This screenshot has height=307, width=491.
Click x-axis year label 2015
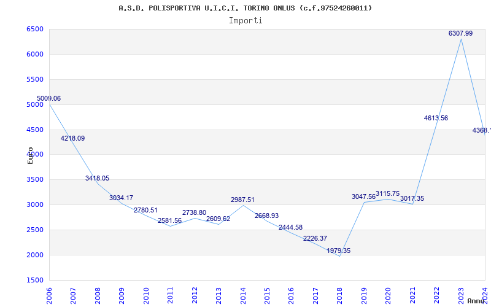pos(267,296)
